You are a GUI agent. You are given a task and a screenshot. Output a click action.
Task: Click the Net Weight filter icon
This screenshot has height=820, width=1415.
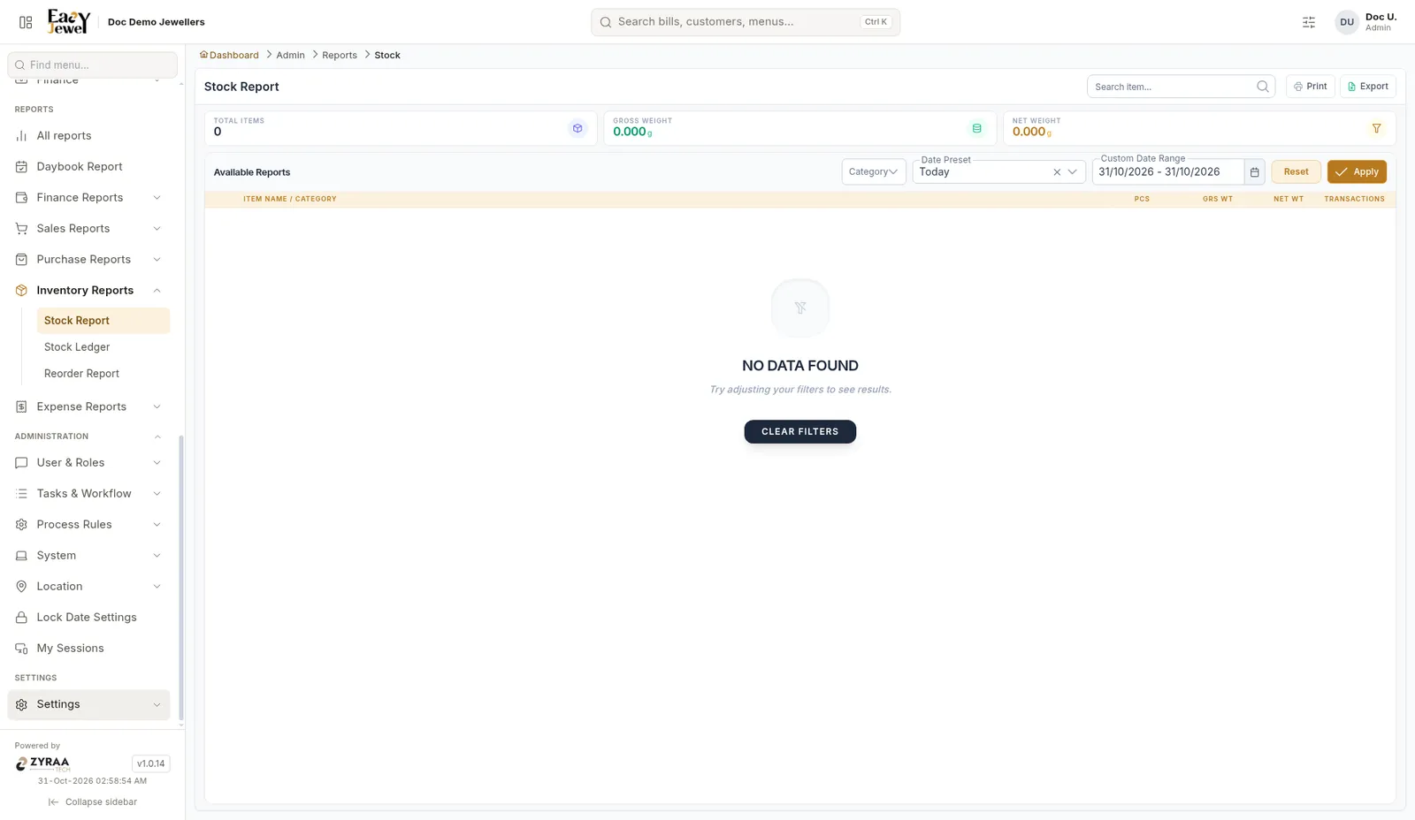(x=1376, y=128)
